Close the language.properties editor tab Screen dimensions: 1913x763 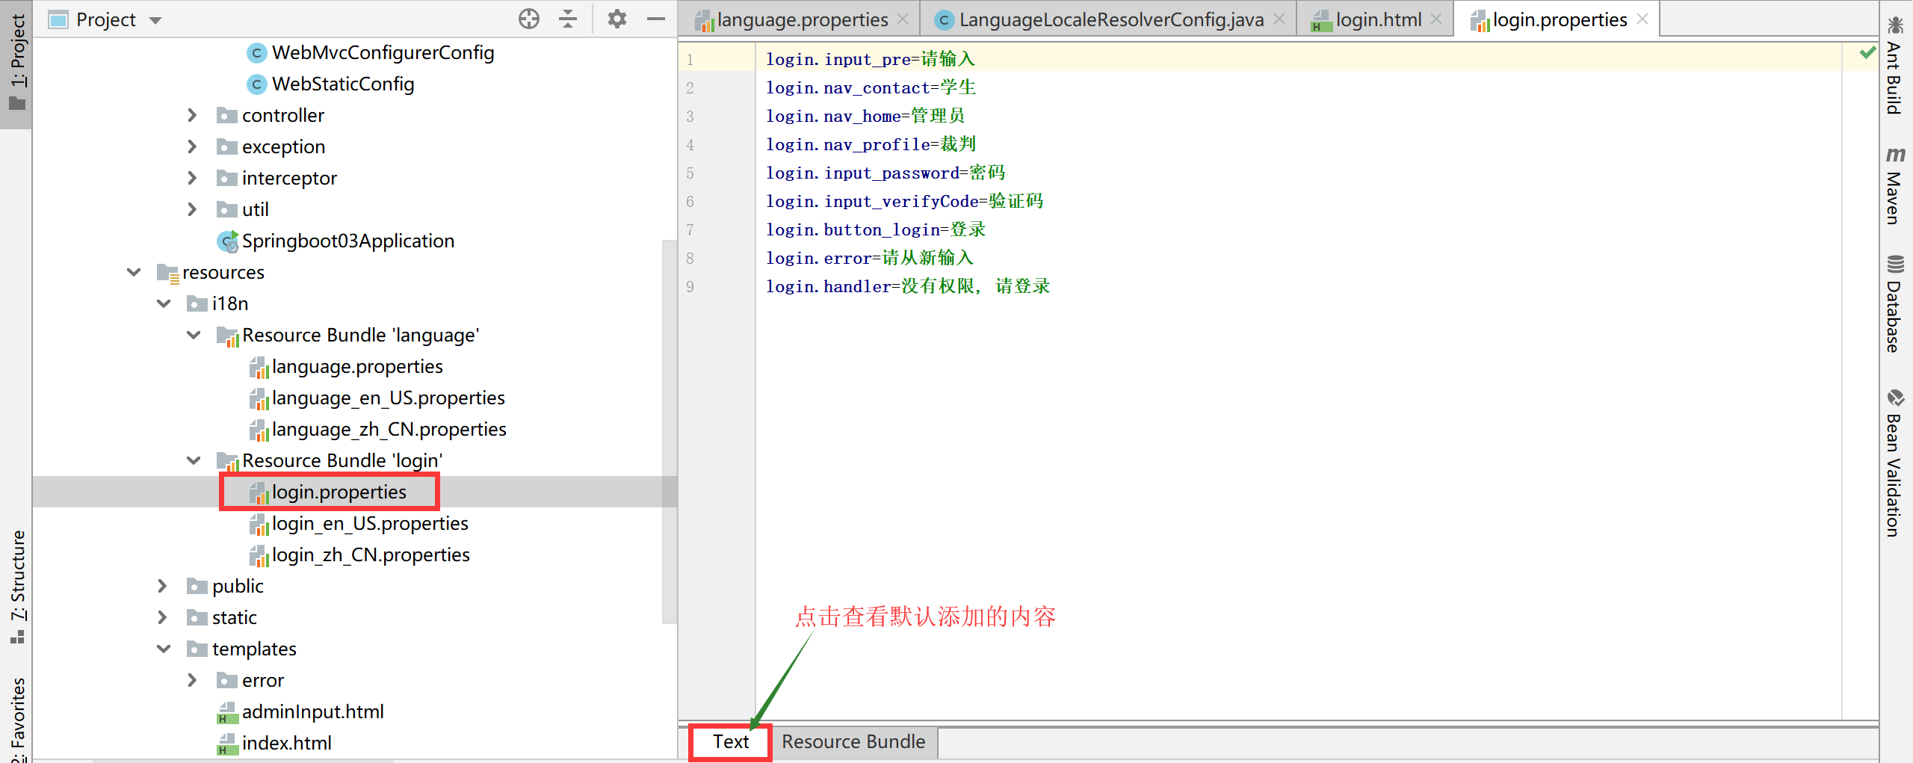(x=903, y=19)
